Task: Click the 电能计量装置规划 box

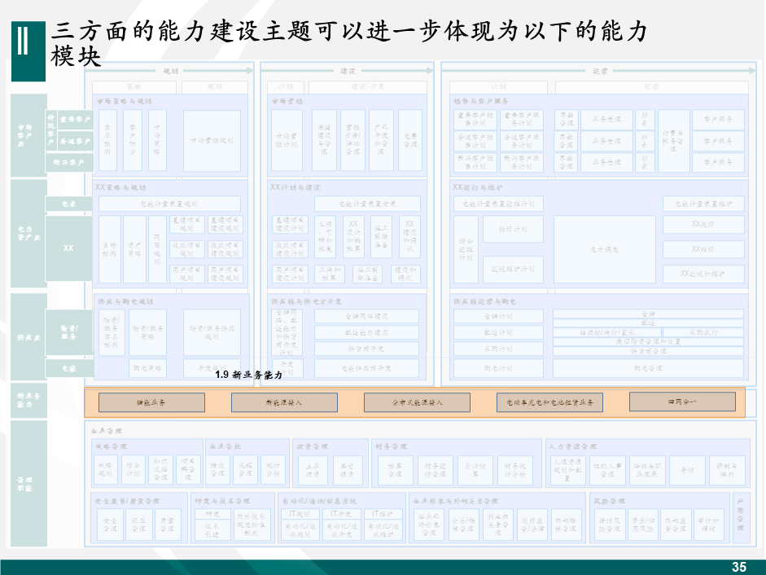Action: coord(169,204)
